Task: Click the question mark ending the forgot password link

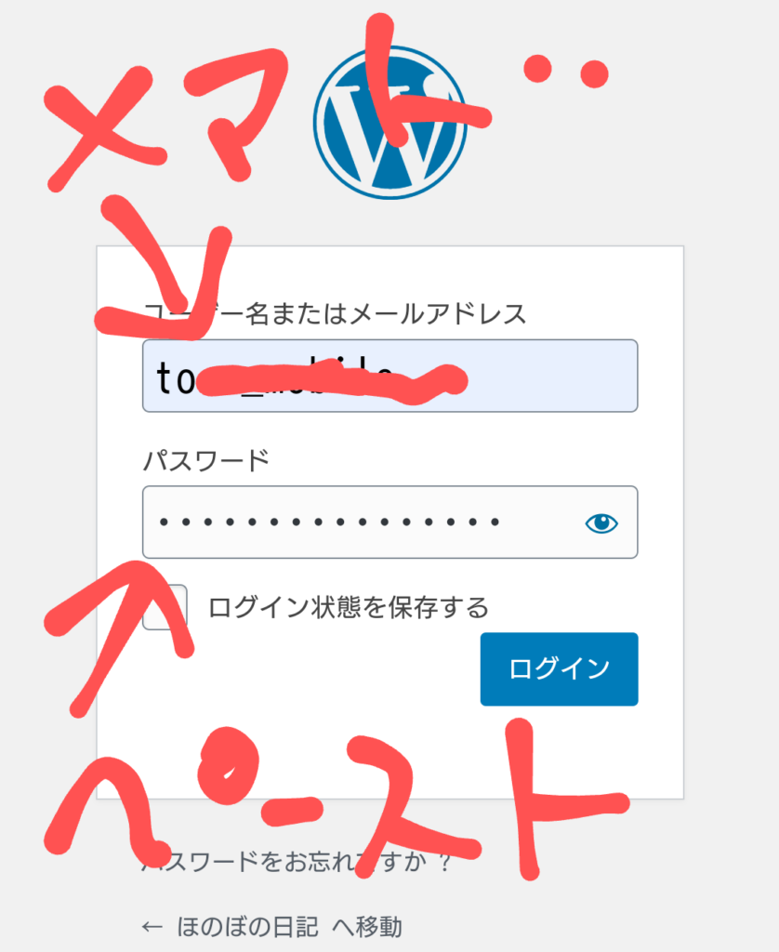Action: point(444,862)
